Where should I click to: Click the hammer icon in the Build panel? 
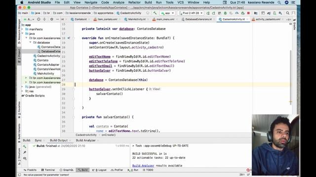[25, 147]
